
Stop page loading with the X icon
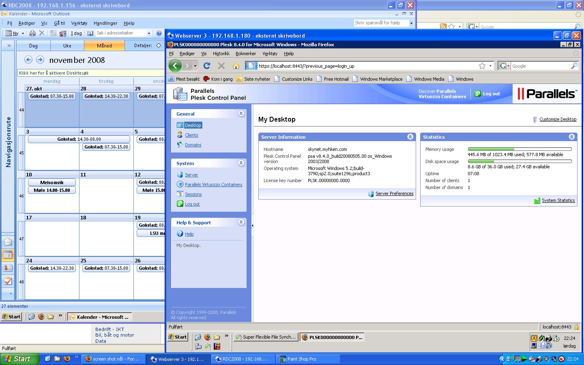(x=221, y=66)
